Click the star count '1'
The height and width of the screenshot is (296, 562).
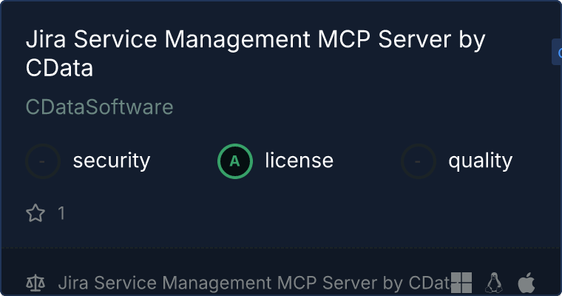61,213
